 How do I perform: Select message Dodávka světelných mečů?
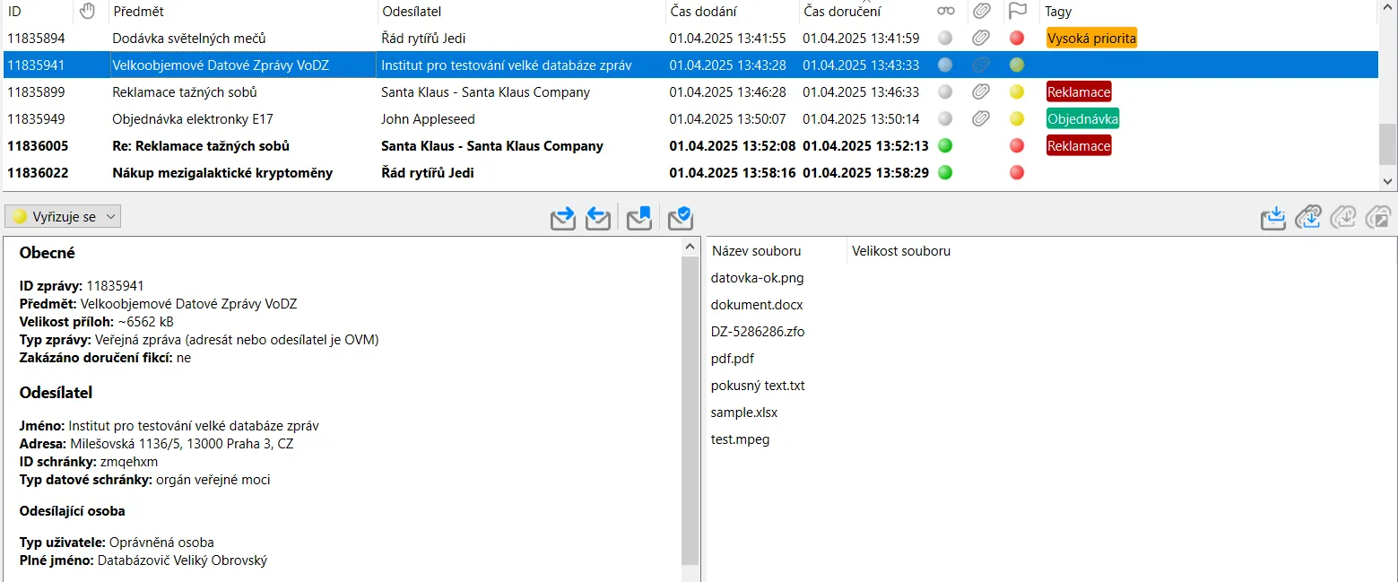(189, 39)
